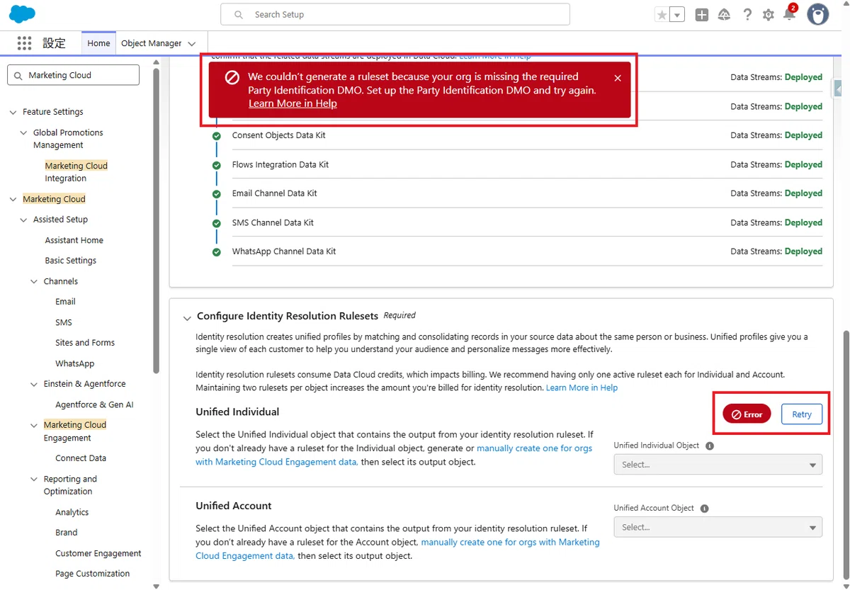Open Agentforce & Gen AI item
This screenshot has width=850, height=590.
tap(94, 405)
